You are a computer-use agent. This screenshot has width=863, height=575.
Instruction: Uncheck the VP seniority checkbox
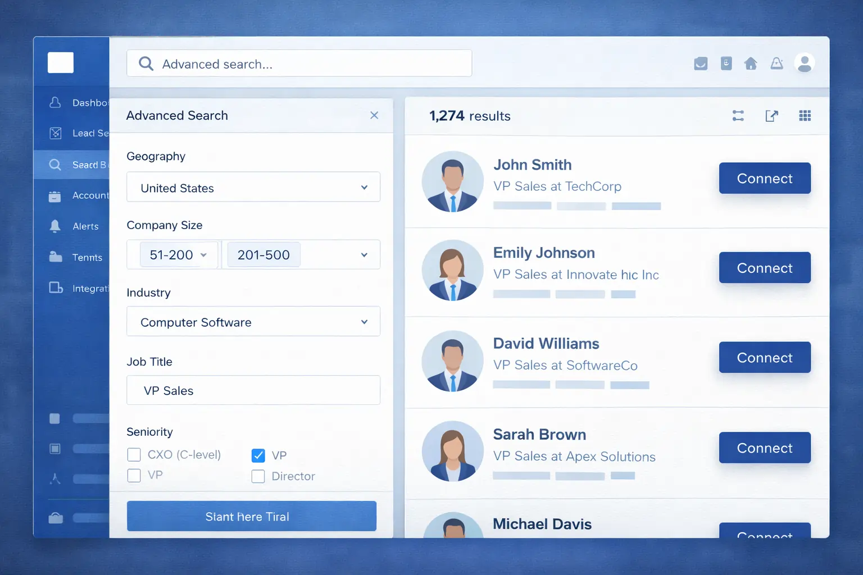tap(258, 455)
